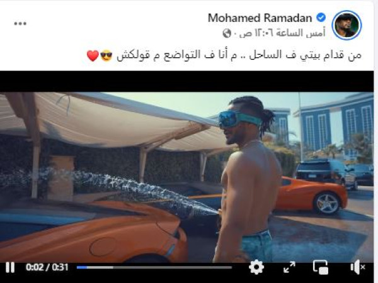Open picture-in-picture mini player
Viewport: 378px width, 283px height.
[321, 267]
